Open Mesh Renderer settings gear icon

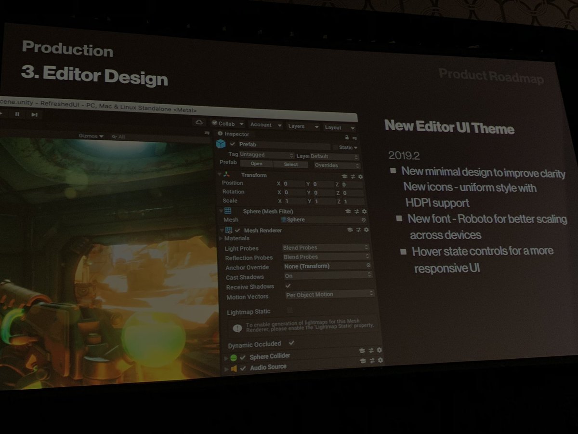(x=366, y=231)
